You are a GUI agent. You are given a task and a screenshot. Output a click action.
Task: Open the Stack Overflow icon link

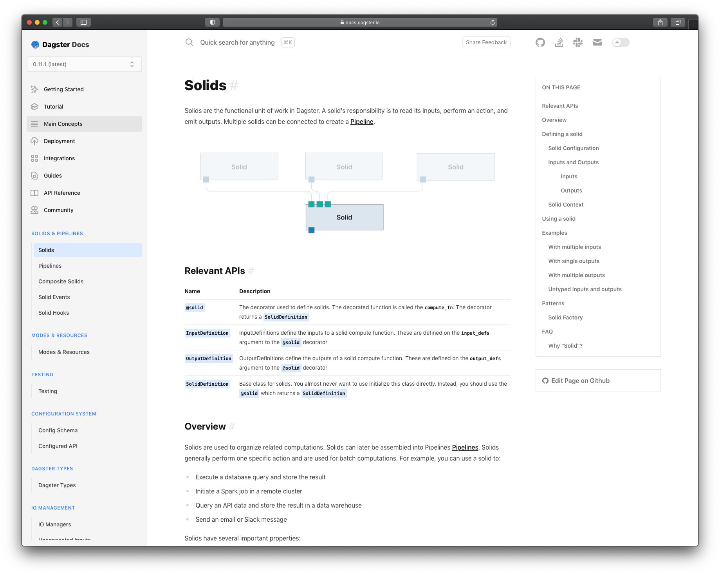[559, 42]
